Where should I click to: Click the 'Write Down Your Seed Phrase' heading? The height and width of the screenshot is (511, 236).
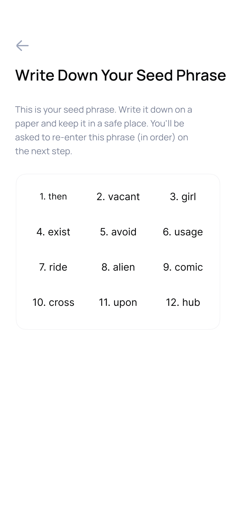tap(121, 76)
